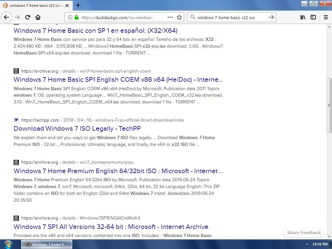
Task: Click the archive.org win7-home-basic-sp1-english-coem URL
Action: click(x=86, y=71)
